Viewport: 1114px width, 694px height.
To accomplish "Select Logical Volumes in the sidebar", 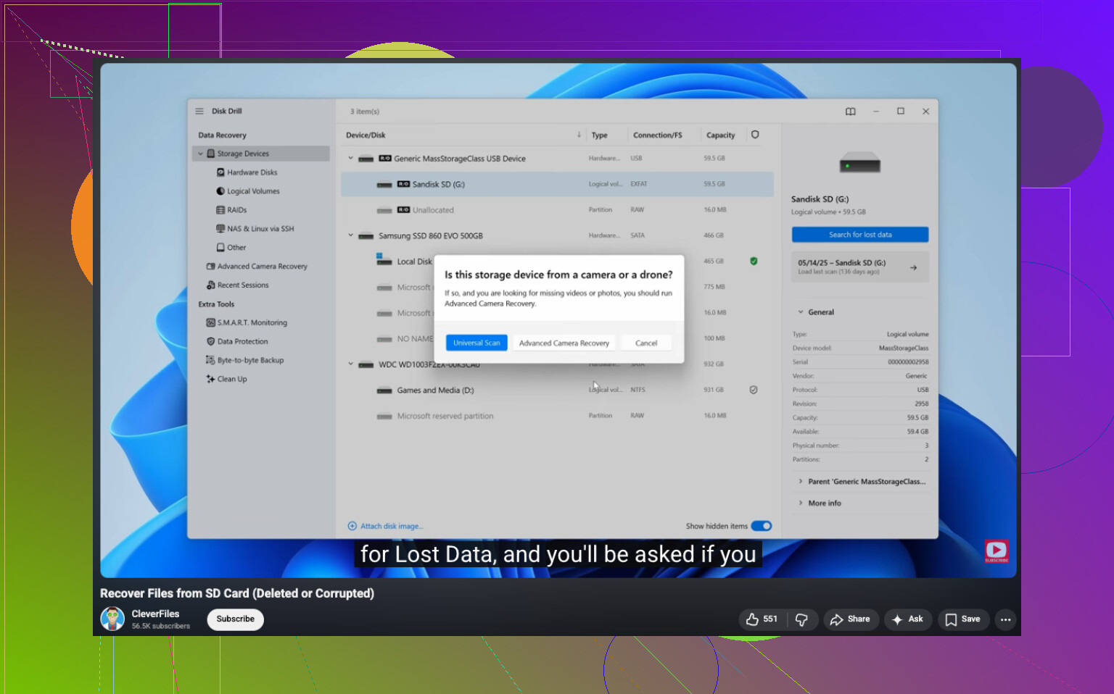I will pos(253,191).
